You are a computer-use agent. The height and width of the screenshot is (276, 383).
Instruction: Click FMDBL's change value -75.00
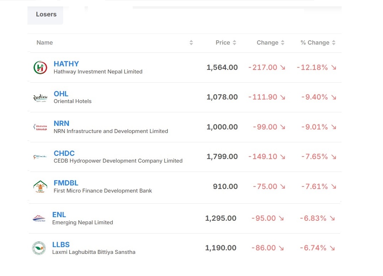pyautogui.click(x=265, y=186)
